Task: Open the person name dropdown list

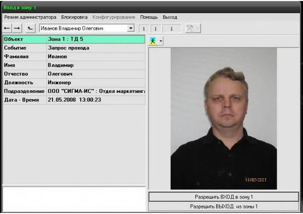Action: (x=131, y=29)
